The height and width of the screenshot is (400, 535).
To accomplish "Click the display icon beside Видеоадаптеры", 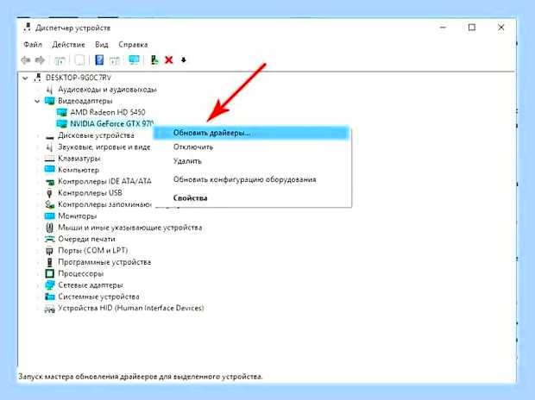I will (x=50, y=101).
